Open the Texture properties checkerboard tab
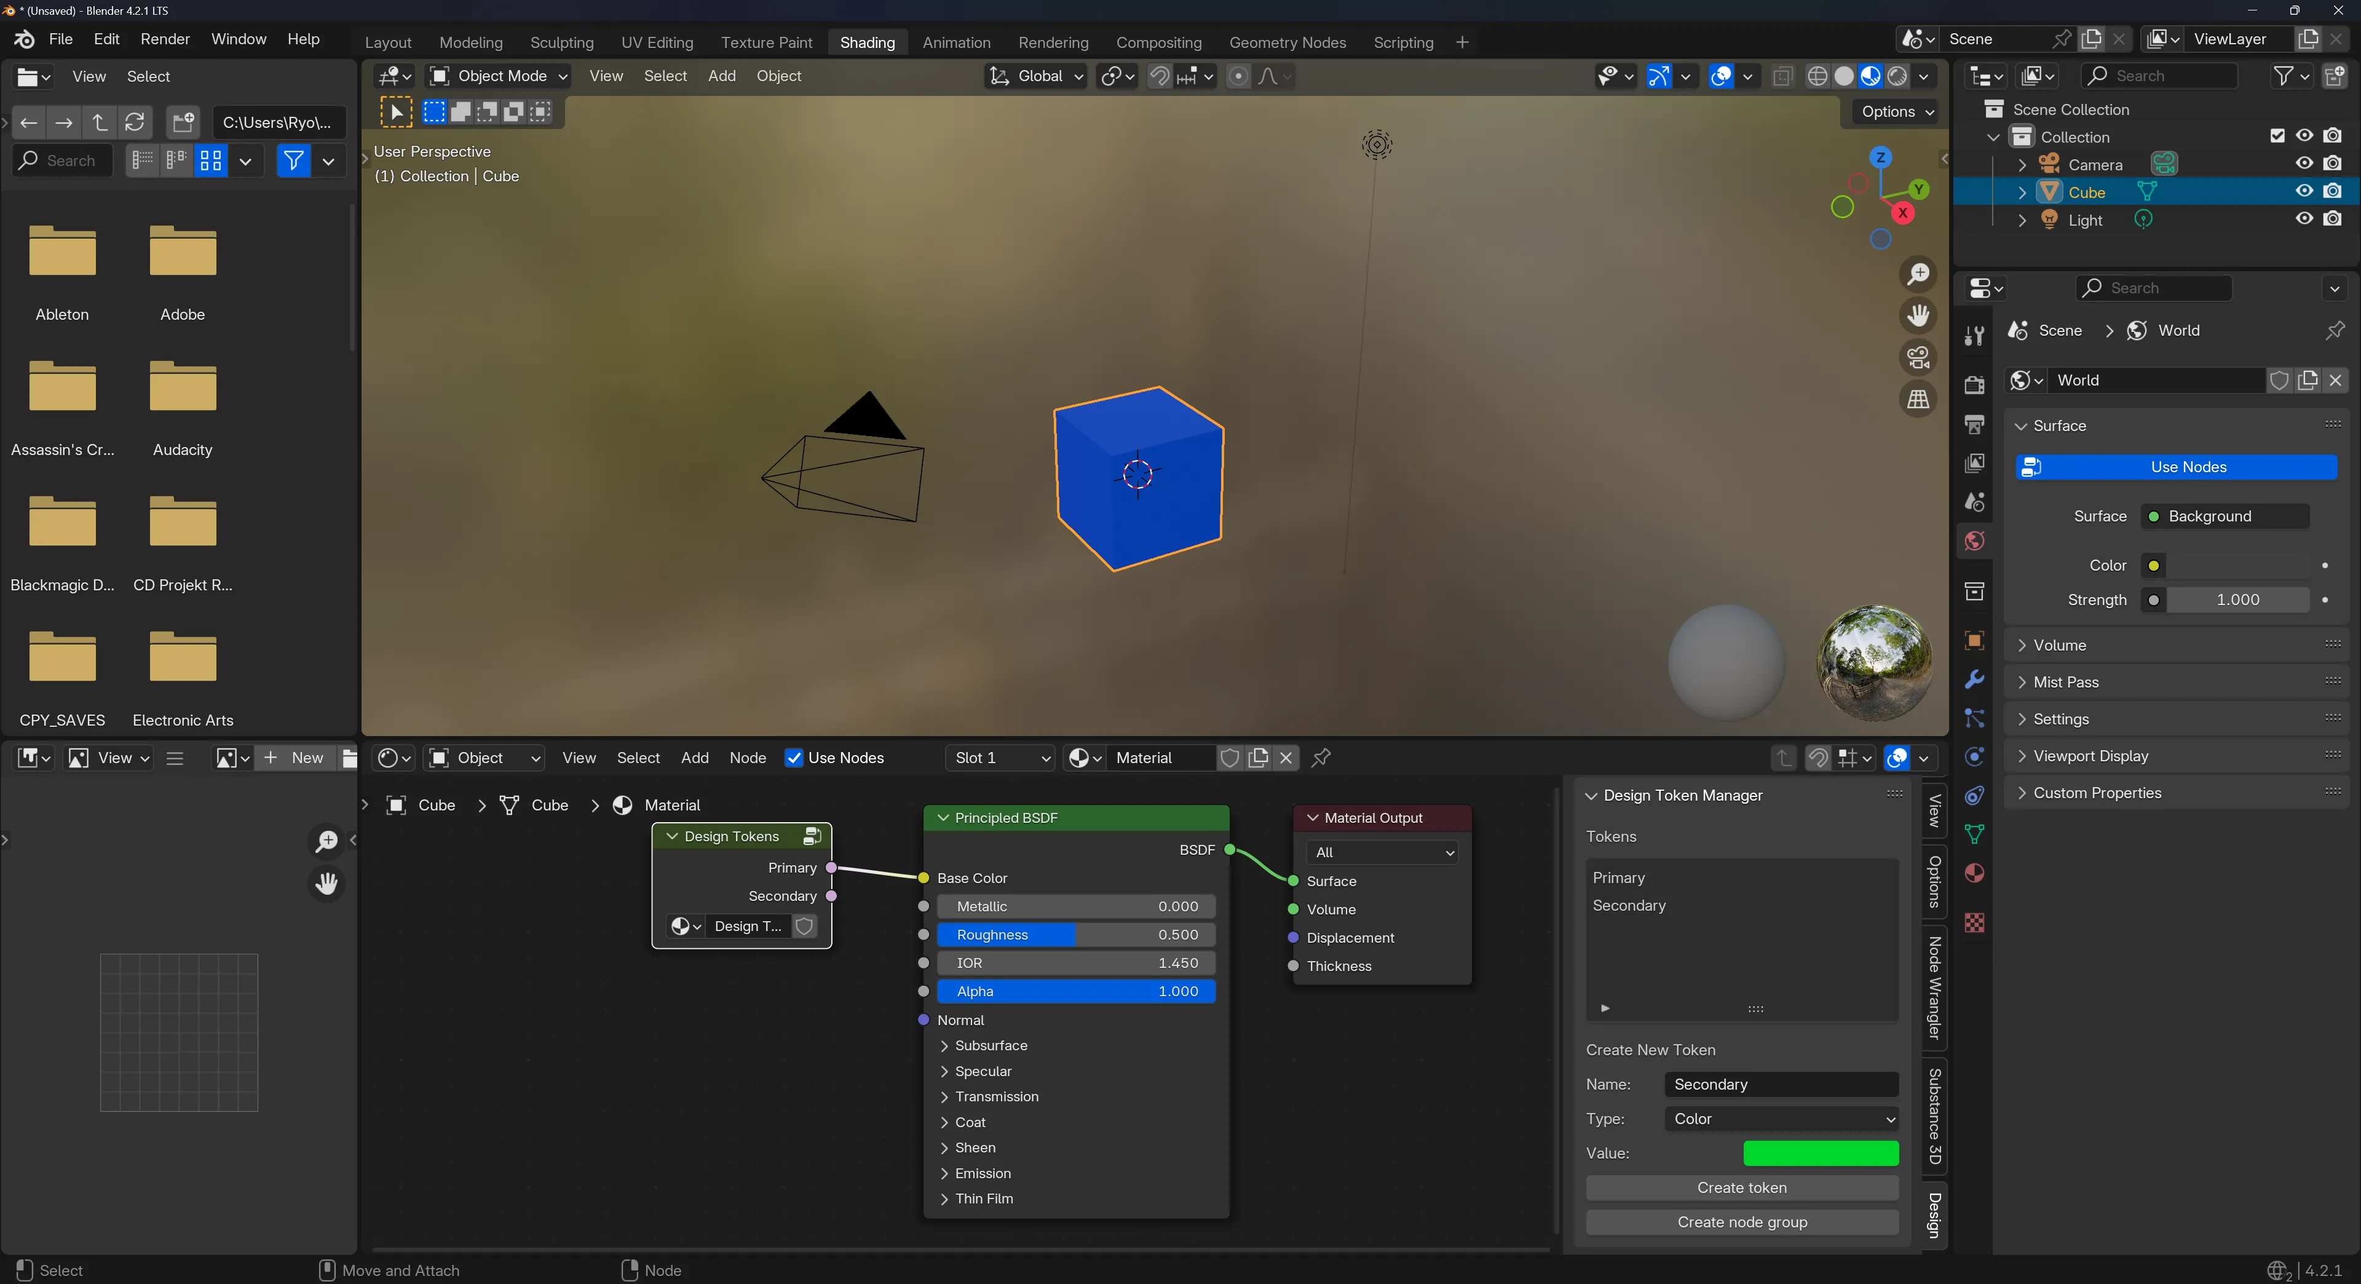 click(x=1974, y=921)
